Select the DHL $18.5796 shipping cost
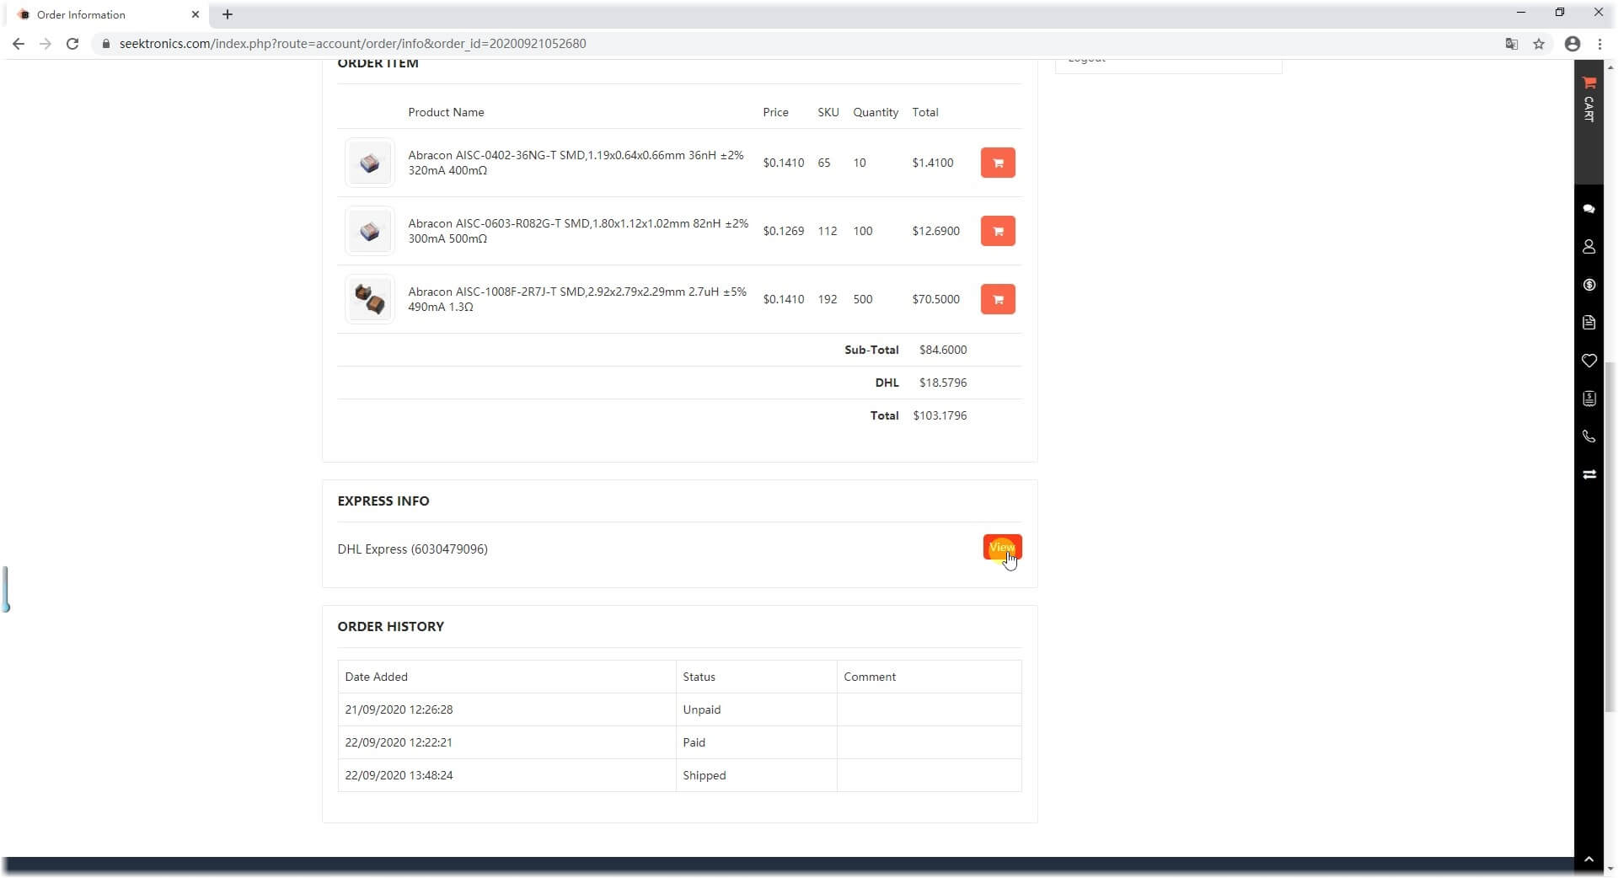This screenshot has width=1618, height=878. coord(943,383)
